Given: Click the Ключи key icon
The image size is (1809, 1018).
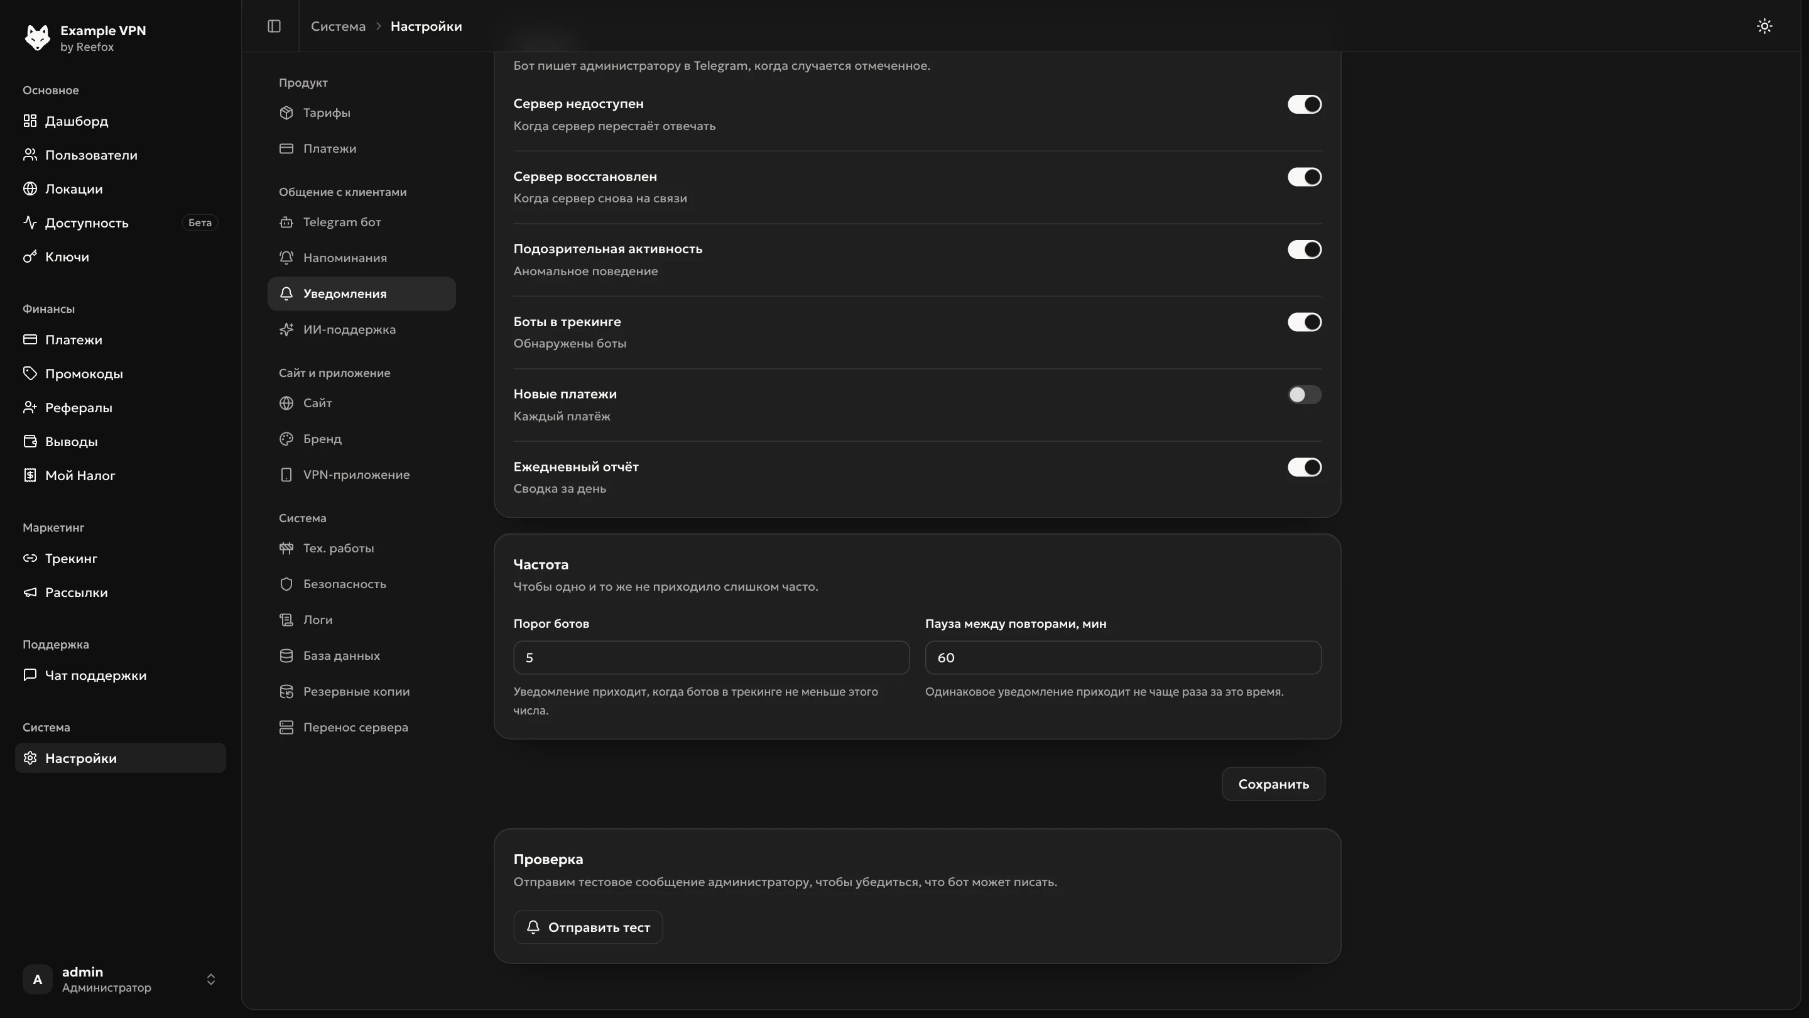Looking at the screenshot, I should coord(30,256).
